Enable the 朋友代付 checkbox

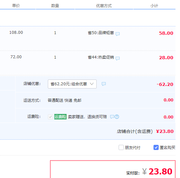pyautogui.click(x=121, y=147)
